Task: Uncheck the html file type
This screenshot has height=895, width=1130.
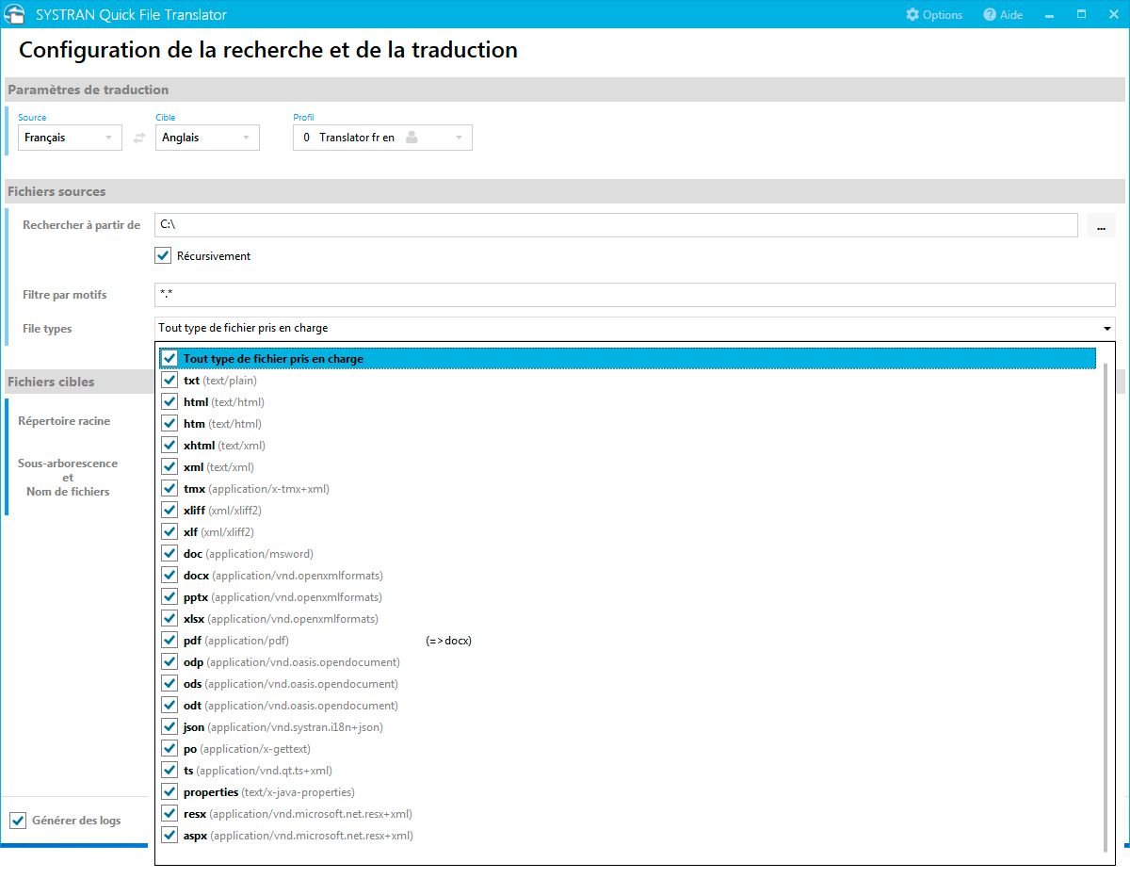Action: (169, 402)
